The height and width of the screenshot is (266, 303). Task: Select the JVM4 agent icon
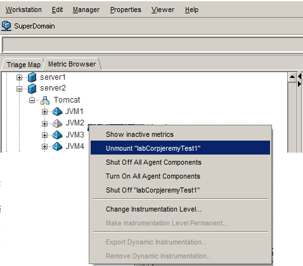57,146
